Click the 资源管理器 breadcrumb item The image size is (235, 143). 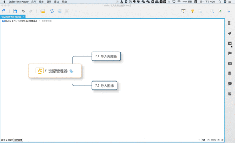[47, 21]
